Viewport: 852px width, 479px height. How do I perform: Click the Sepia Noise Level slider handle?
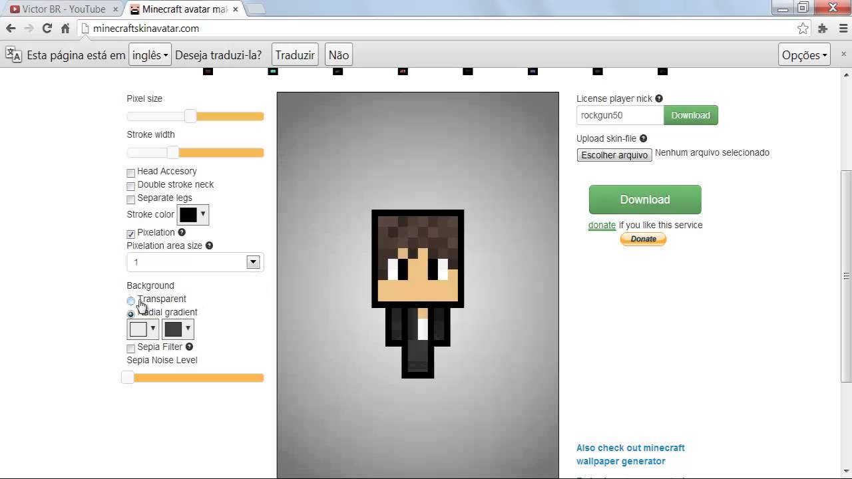[x=127, y=378]
